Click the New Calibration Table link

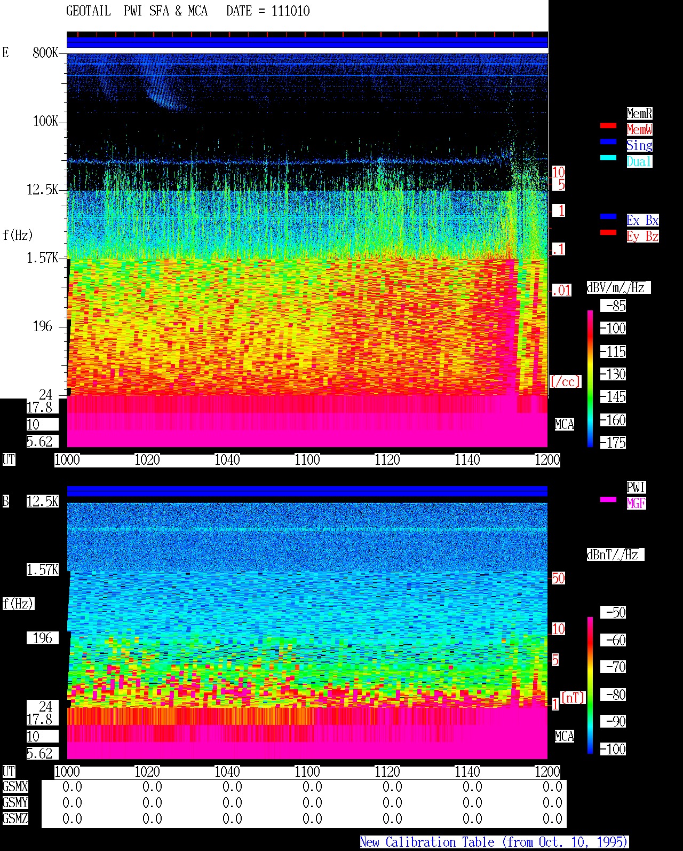(x=494, y=842)
